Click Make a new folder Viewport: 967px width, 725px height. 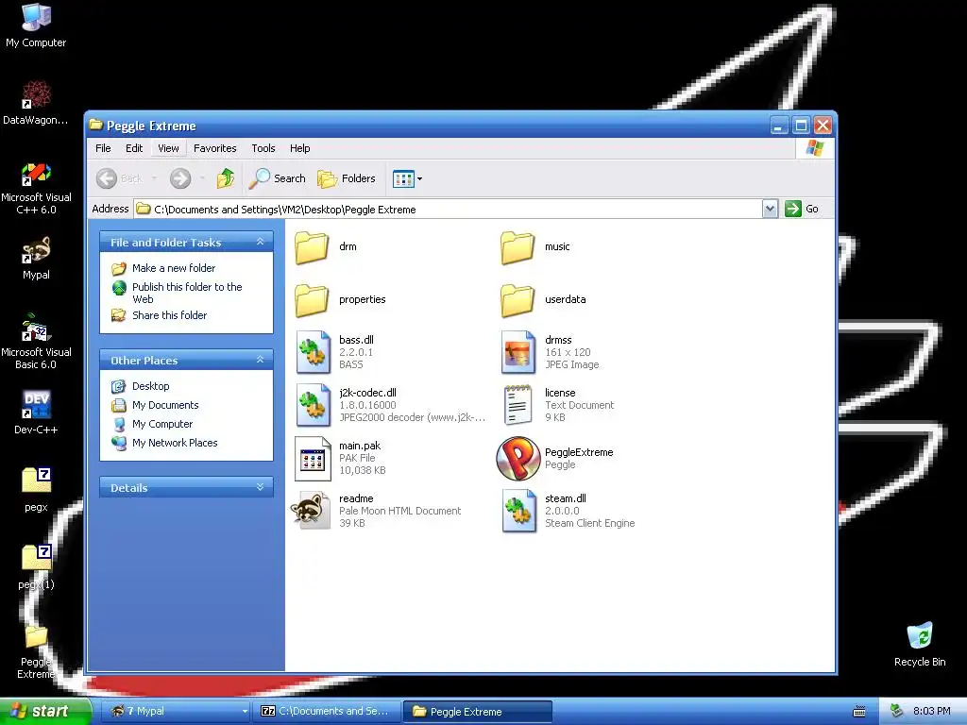pos(174,268)
